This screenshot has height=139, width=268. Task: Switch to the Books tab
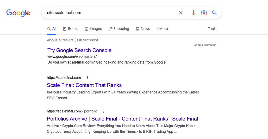click(x=70, y=29)
